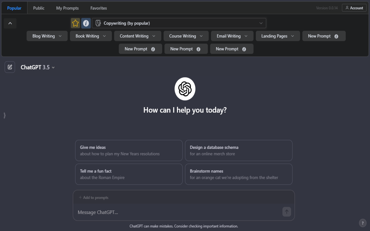Open the sidebar with left edge handle
The width and height of the screenshot is (370, 231).
tap(5, 115)
